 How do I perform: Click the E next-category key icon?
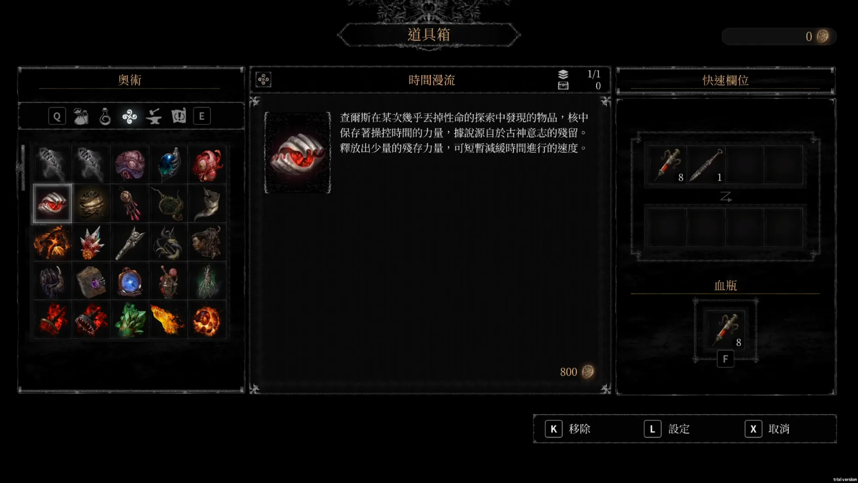[202, 116]
